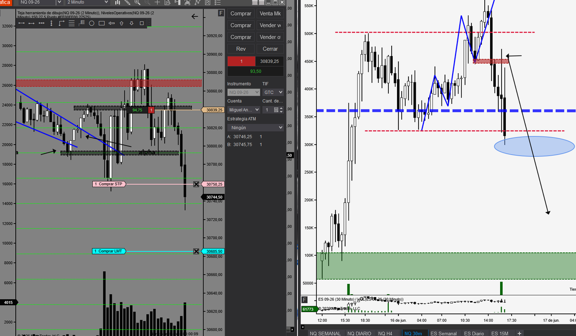Open the bar type chart style icon
Image resolution: width=576 pixels, height=336 pixels.
coord(118,2)
